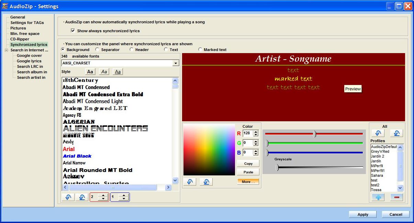Copy the current color
414x223 pixels.
248,164
